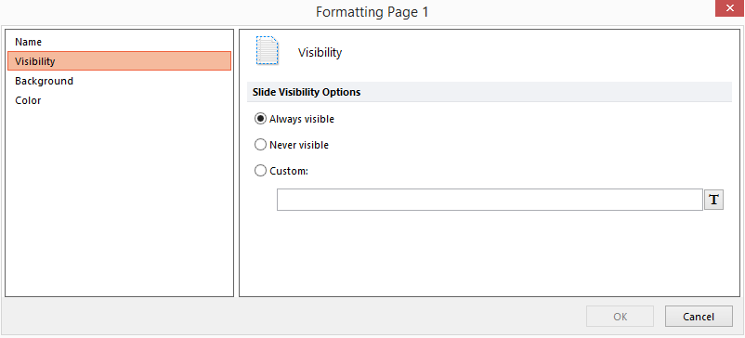Click the Visibility page icon
745x338 pixels.
click(268, 51)
